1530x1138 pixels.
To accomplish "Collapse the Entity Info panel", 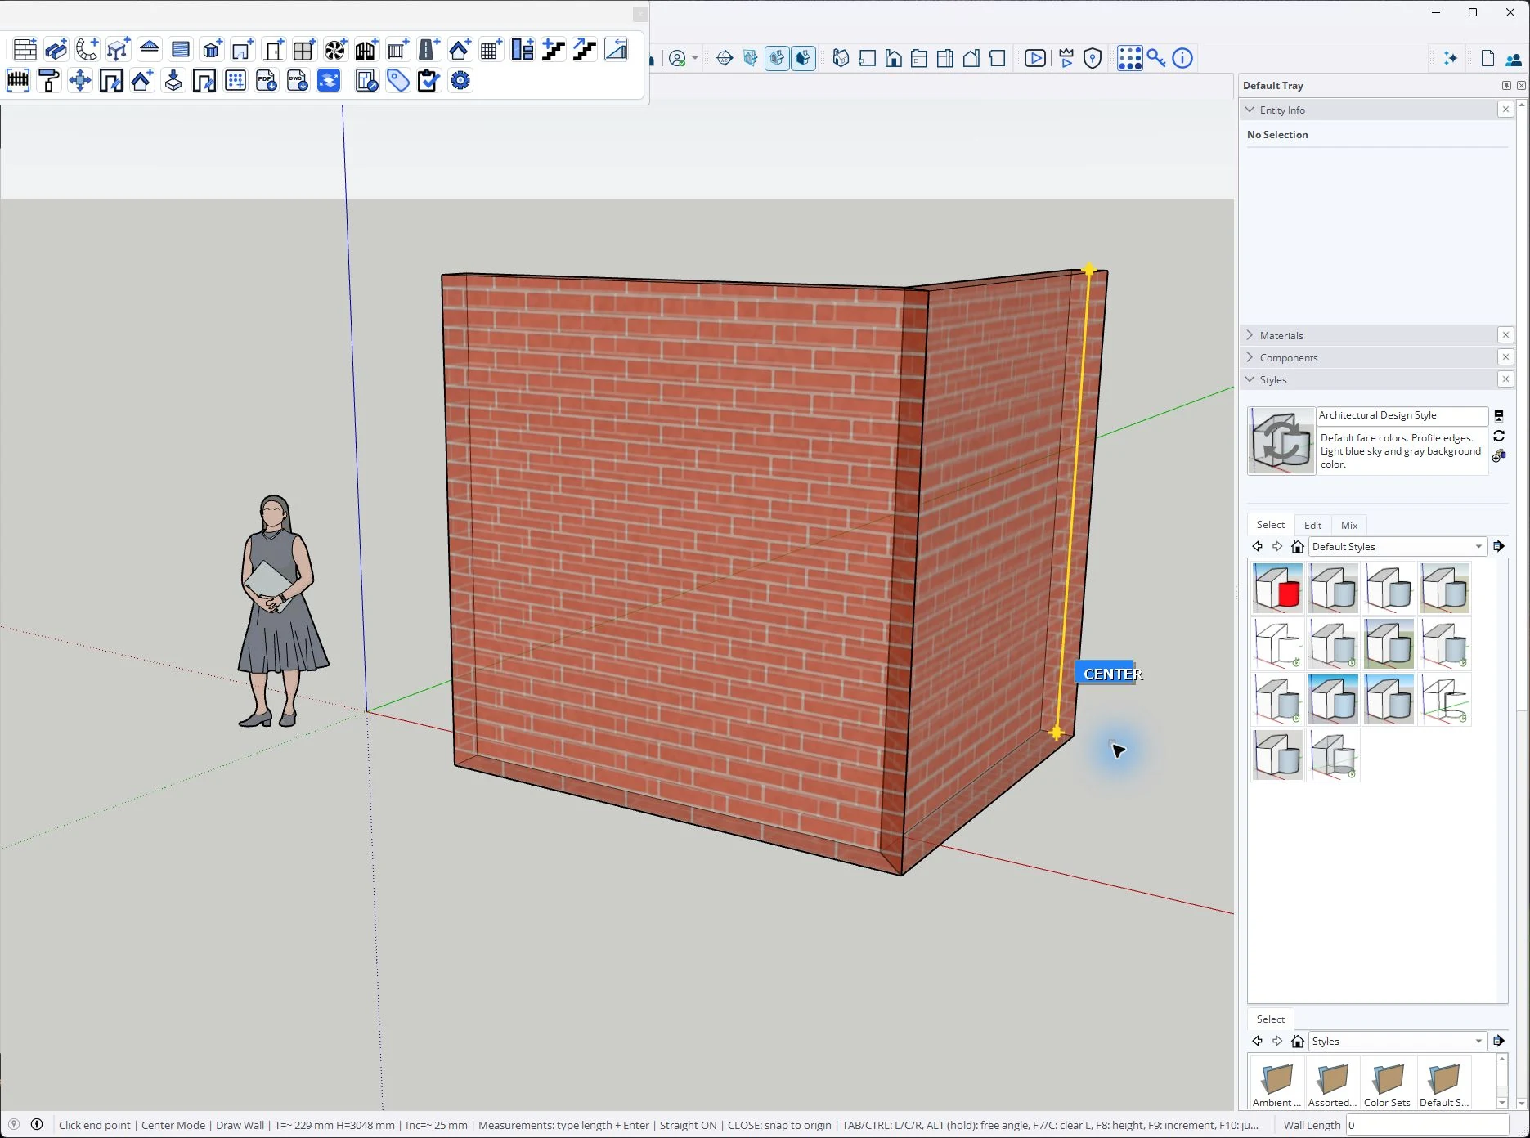I will coord(1250,110).
